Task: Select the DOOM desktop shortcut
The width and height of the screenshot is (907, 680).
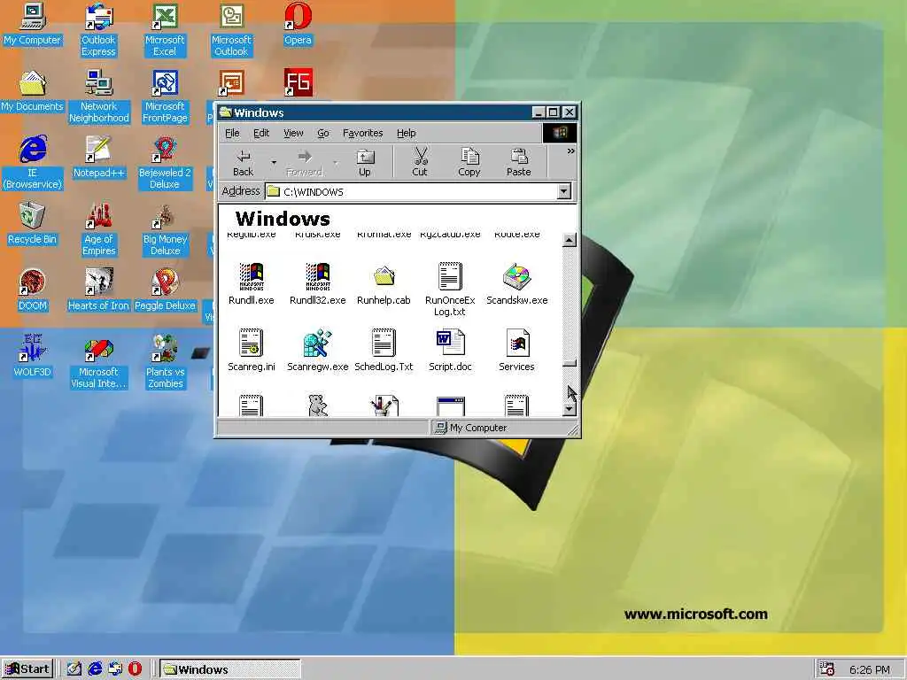Action: tap(33, 290)
